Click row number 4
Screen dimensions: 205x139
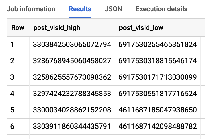(x=12, y=94)
